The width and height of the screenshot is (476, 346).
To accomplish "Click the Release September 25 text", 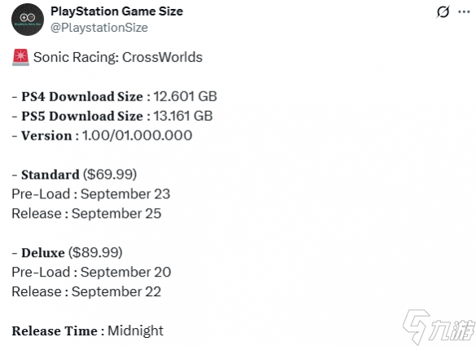I will click(x=86, y=214).
